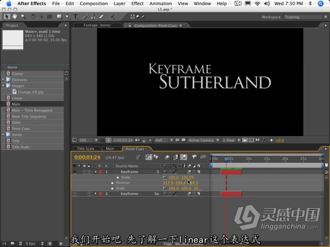
Task: Open the Half resolution dropdown
Action: 164,140
